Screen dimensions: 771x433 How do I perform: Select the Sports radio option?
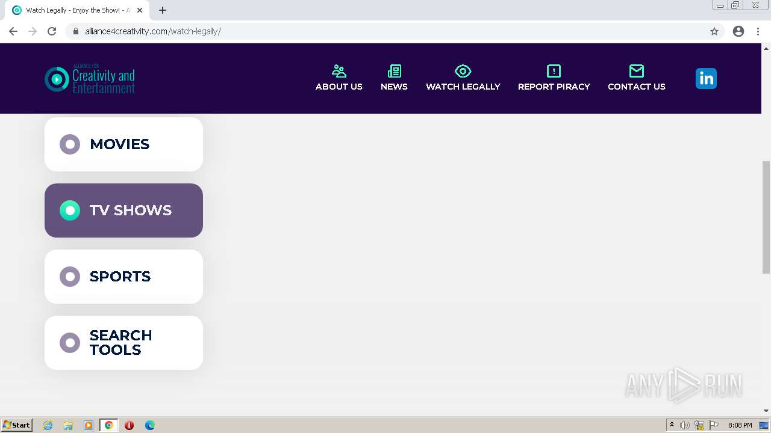[x=70, y=277]
